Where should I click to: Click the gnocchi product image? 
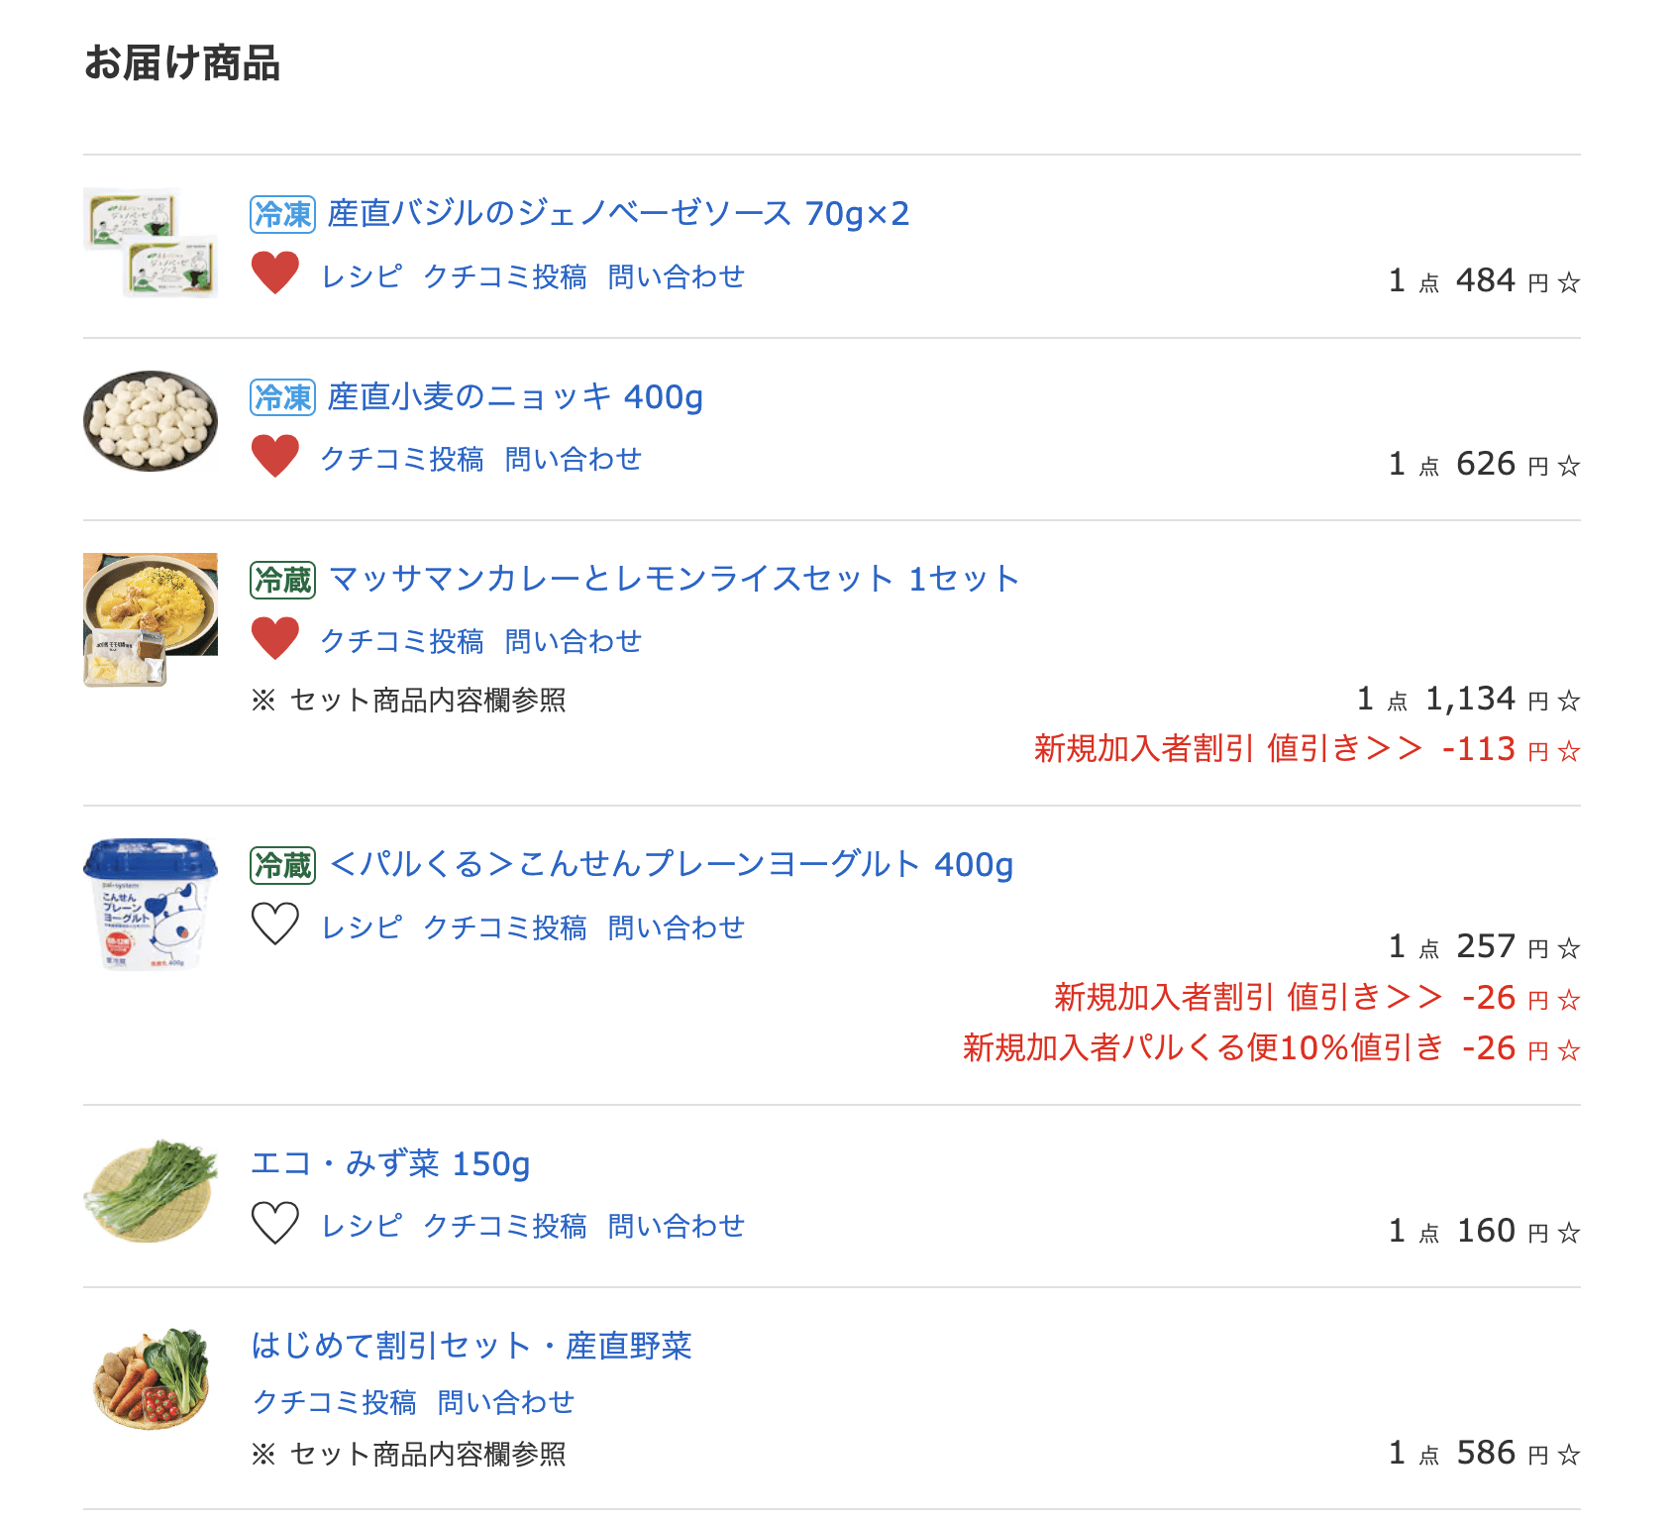point(151,421)
